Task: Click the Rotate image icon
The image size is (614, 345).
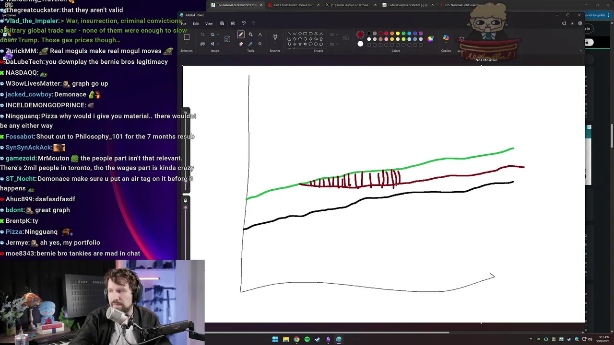Action: click(213, 34)
